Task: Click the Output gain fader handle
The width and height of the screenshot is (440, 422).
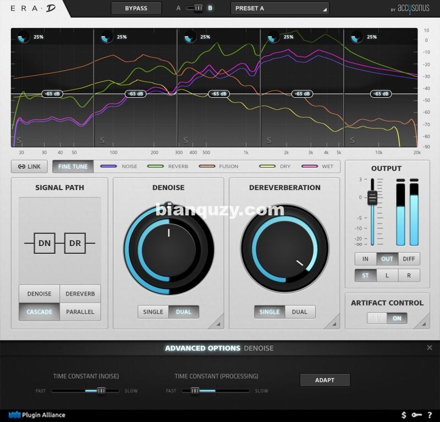Action: point(372,198)
